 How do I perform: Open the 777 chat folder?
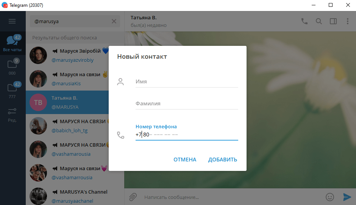click(12, 91)
